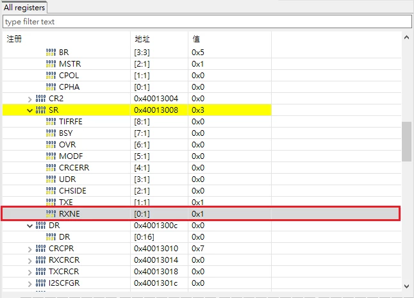
Task: Click the CR2 register icon
Action: [x=40, y=99]
